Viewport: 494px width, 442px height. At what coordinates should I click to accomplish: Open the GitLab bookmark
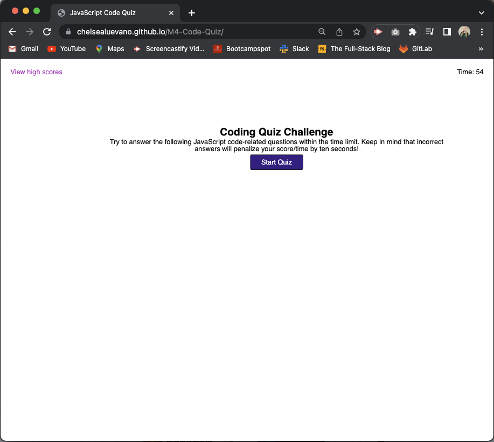(x=415, y=49)
